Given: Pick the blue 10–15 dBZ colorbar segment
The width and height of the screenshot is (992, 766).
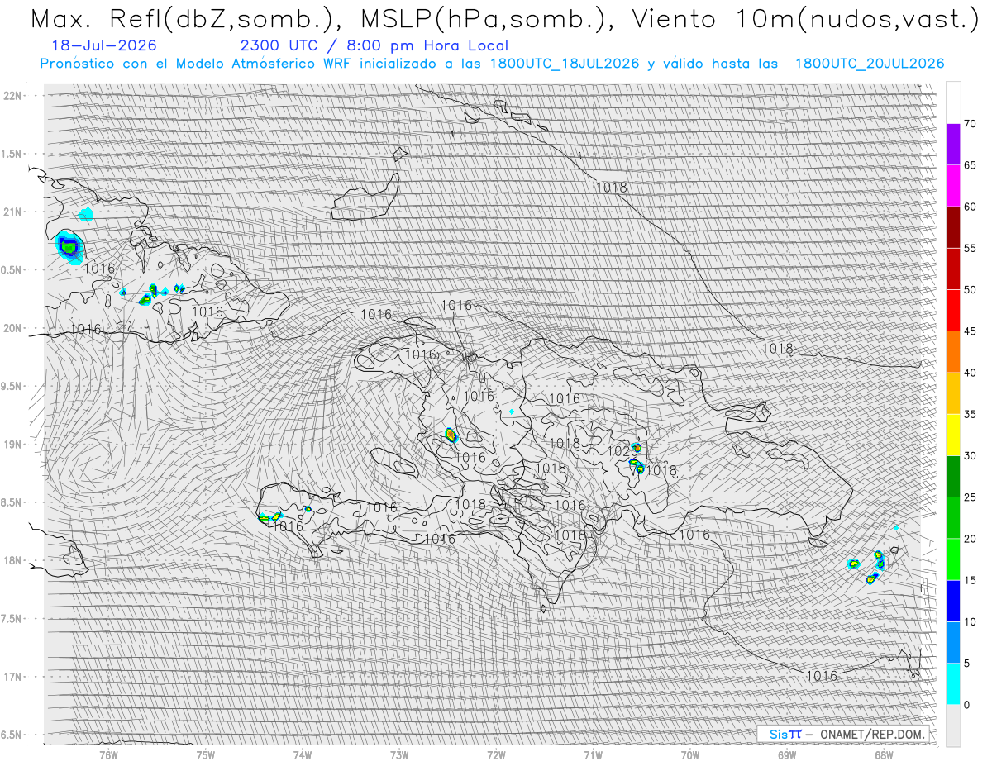Looking at the screenshot, I should (953, 601).
